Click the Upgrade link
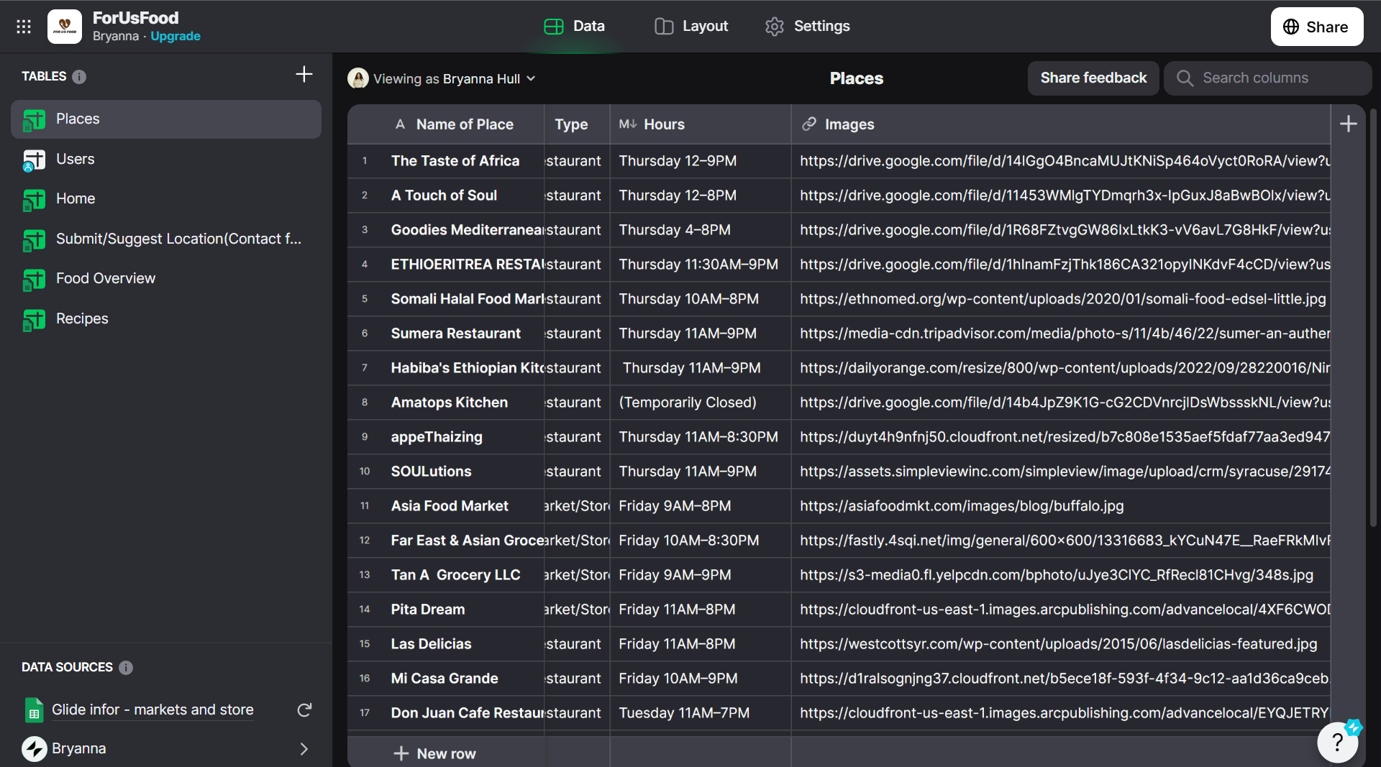 pos(176,36)
